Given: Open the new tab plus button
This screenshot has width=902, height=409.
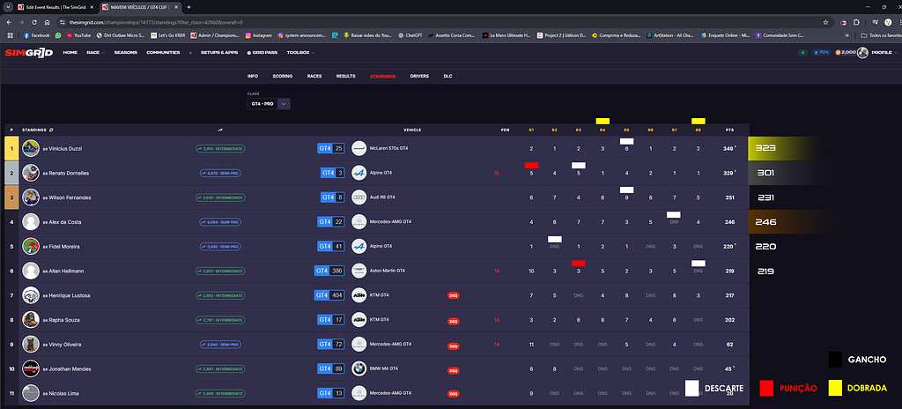Looking at the screenshot, I should [x=189, y=7].
